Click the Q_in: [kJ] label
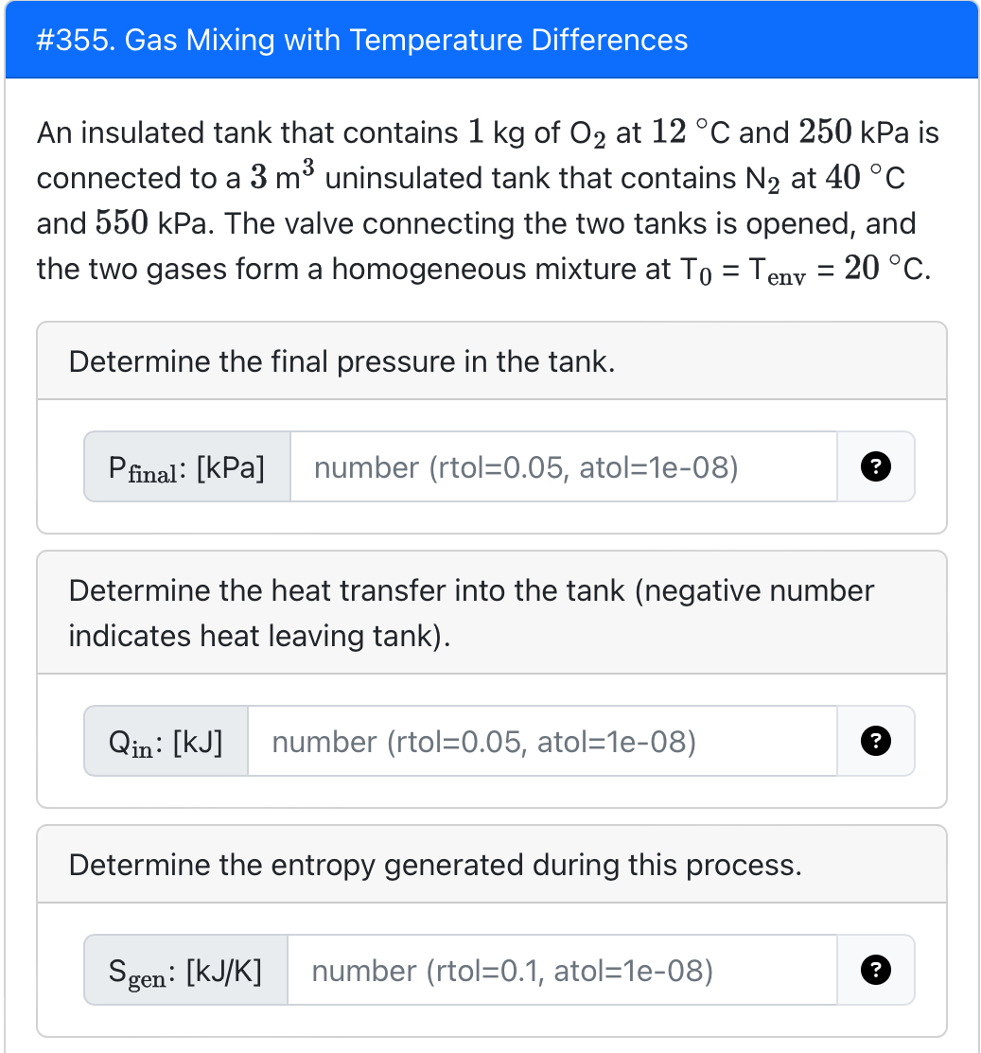 click(x=165, y=741)
